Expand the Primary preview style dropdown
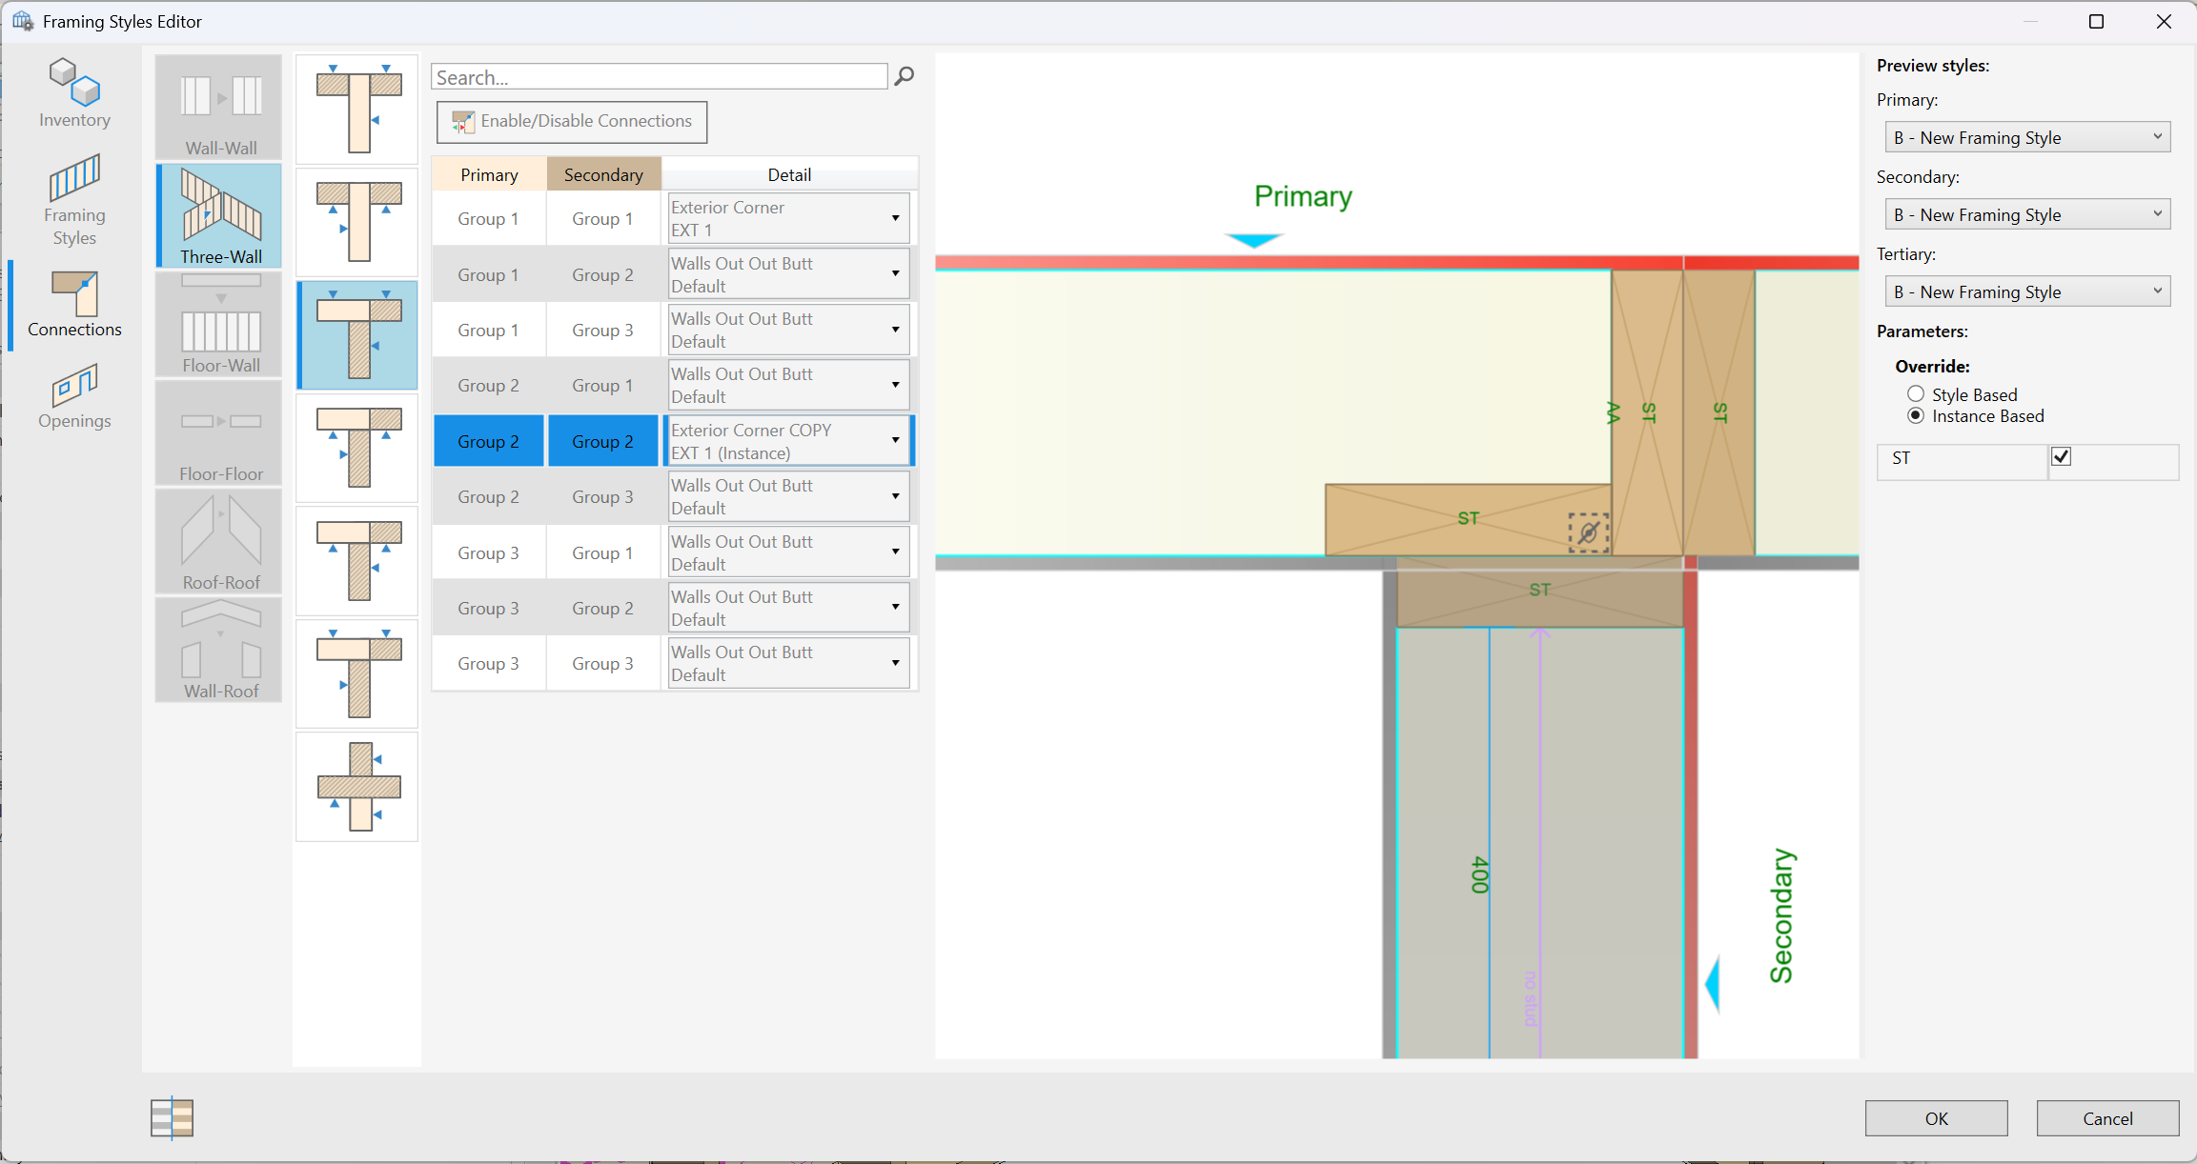The image size is (2197, 1164). [x=2027, y=137]
